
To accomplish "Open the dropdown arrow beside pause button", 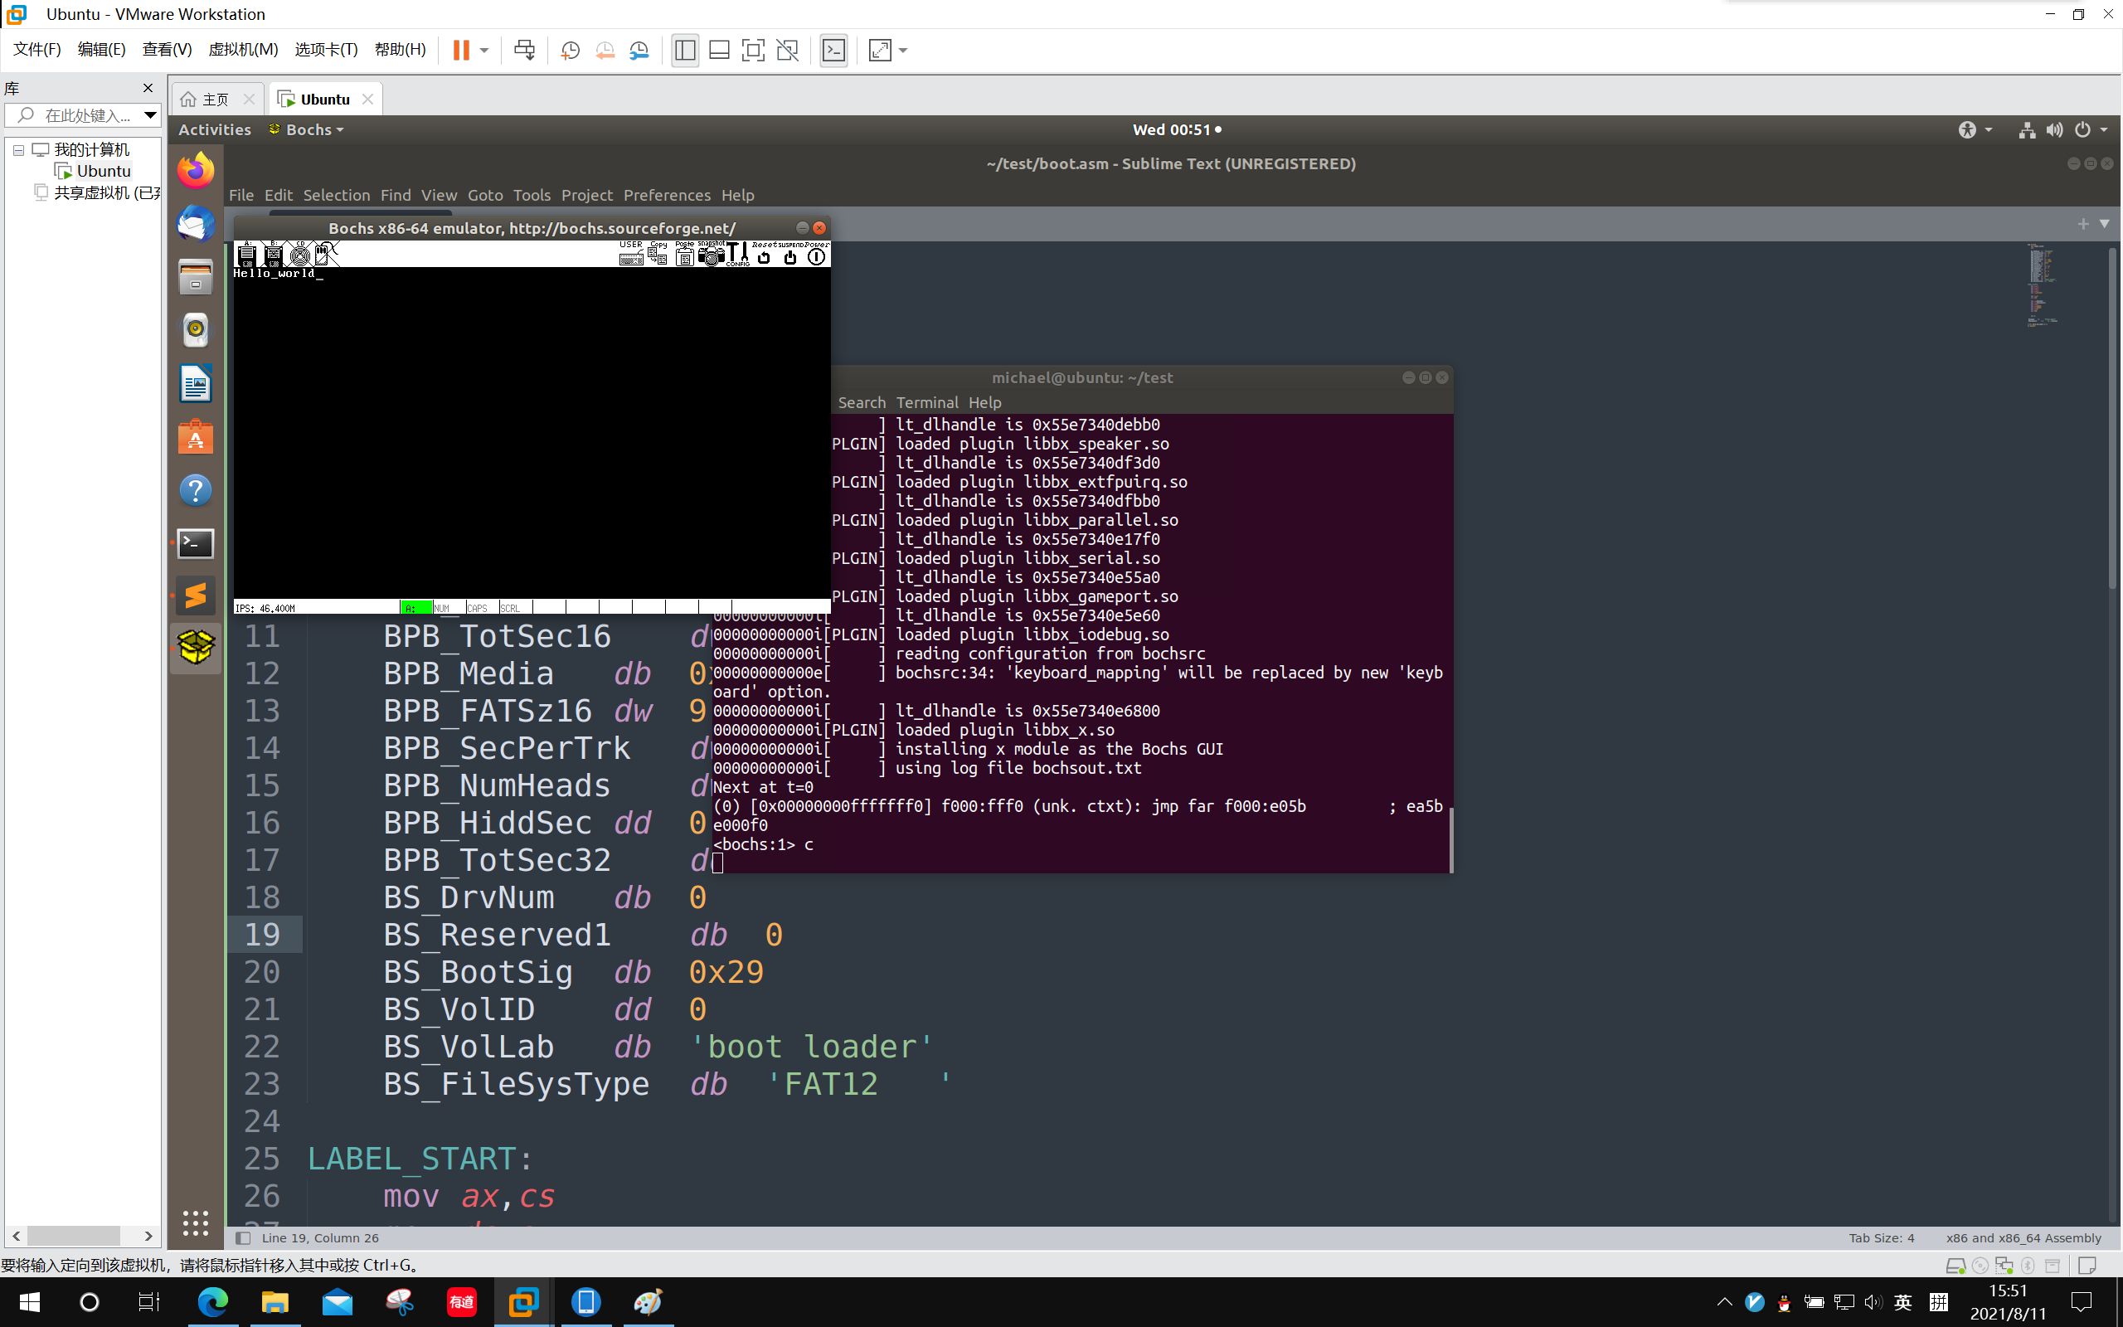I will pyautogui.click(x=484, y=50).
